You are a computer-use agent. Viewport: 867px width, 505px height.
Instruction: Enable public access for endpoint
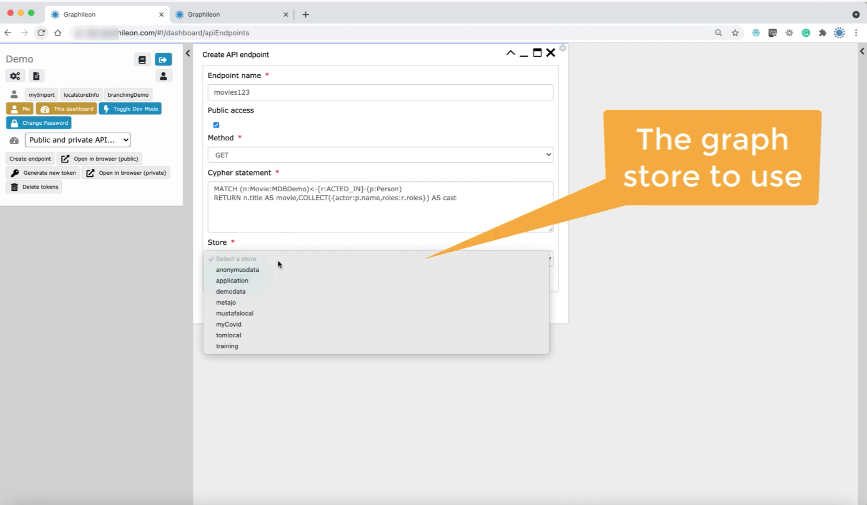tap(216, 124)
